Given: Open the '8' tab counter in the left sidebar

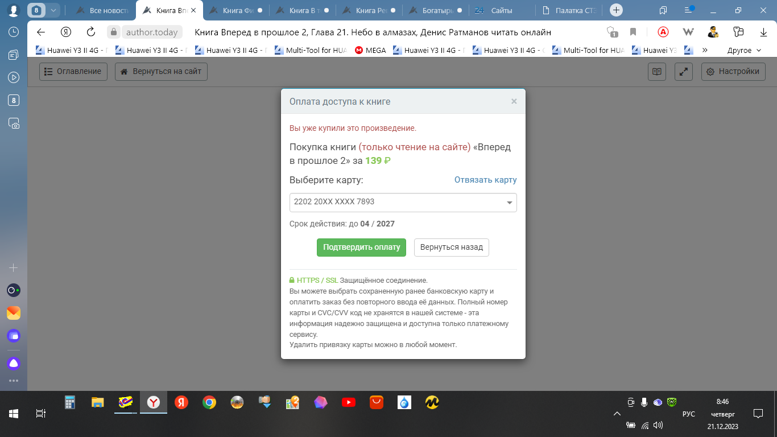Looking at the screenshot, I should point(14,100).
